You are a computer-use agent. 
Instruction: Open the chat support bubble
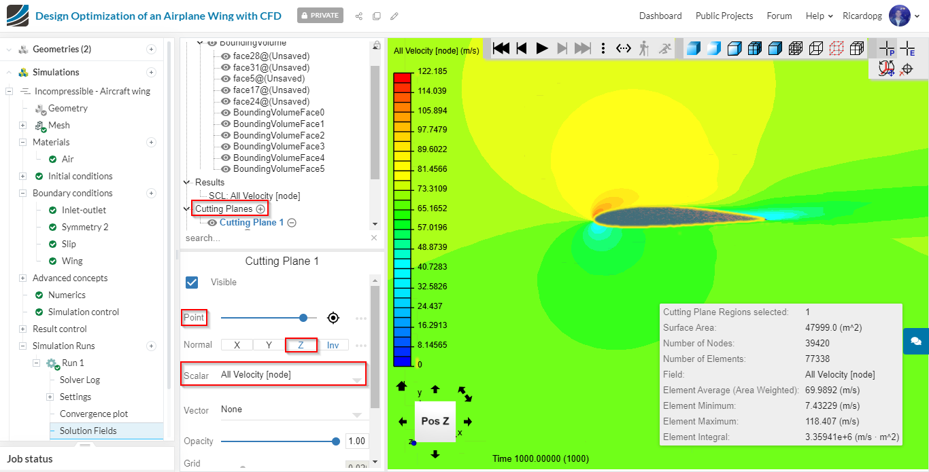coord(915,341)
